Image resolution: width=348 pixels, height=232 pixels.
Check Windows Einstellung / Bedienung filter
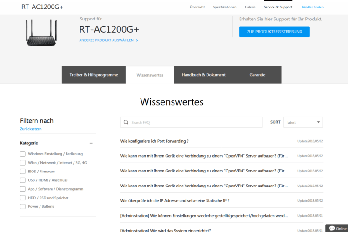[23, 154]
